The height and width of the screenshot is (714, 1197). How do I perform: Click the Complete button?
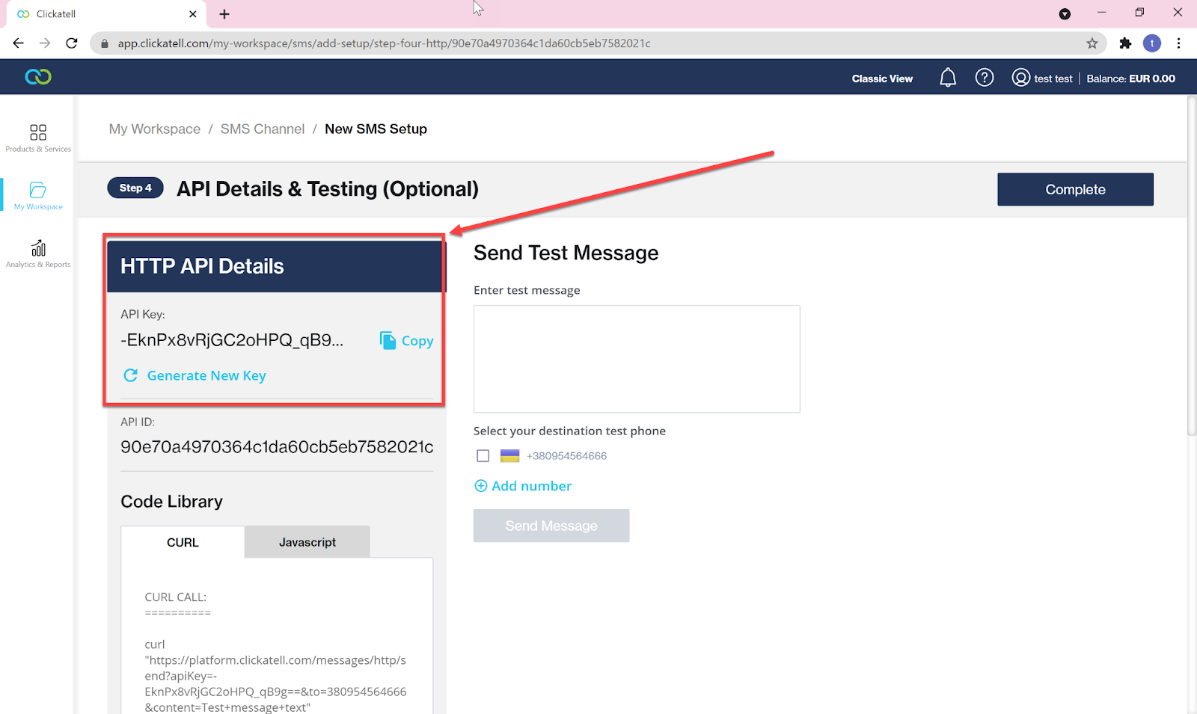1075,189
